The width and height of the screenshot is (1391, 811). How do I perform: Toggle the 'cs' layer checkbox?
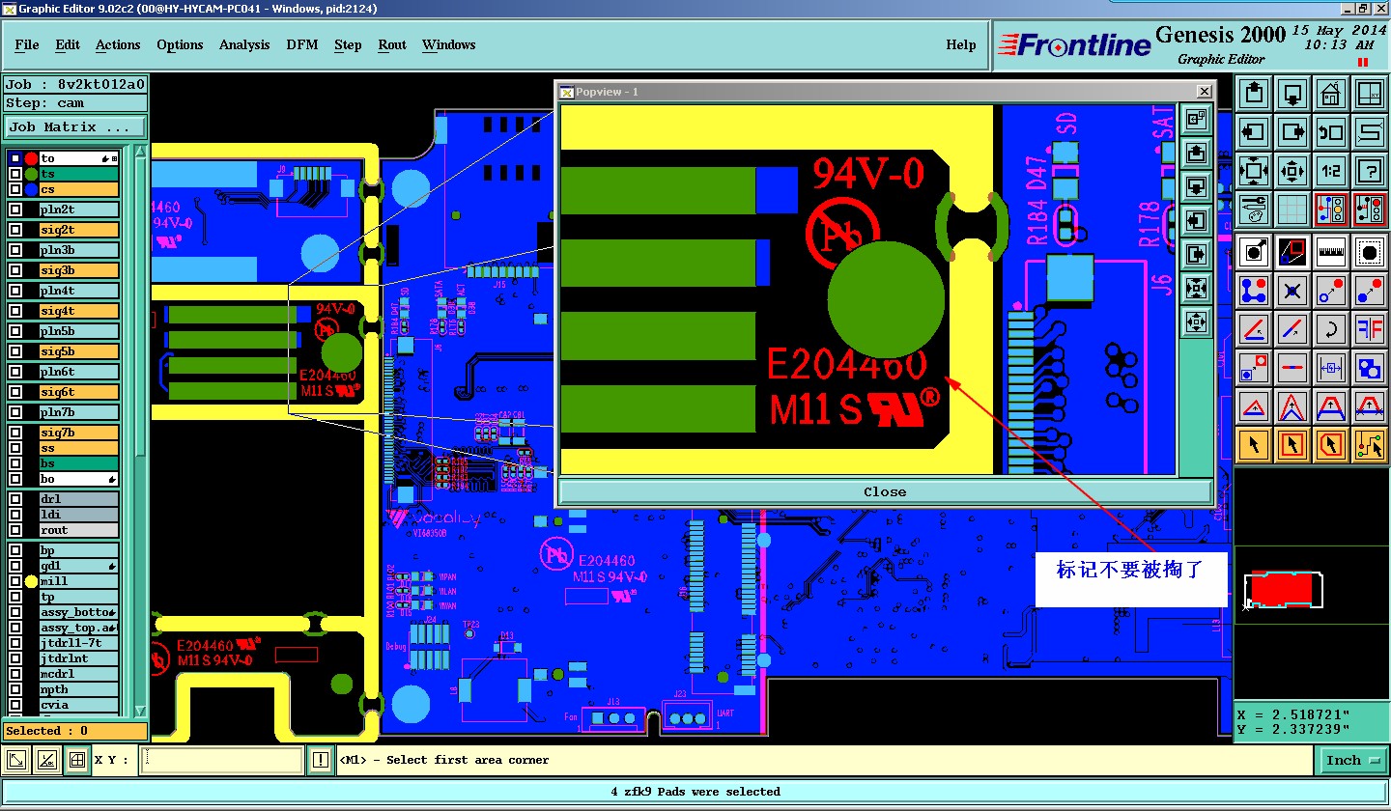pos(15,189)
